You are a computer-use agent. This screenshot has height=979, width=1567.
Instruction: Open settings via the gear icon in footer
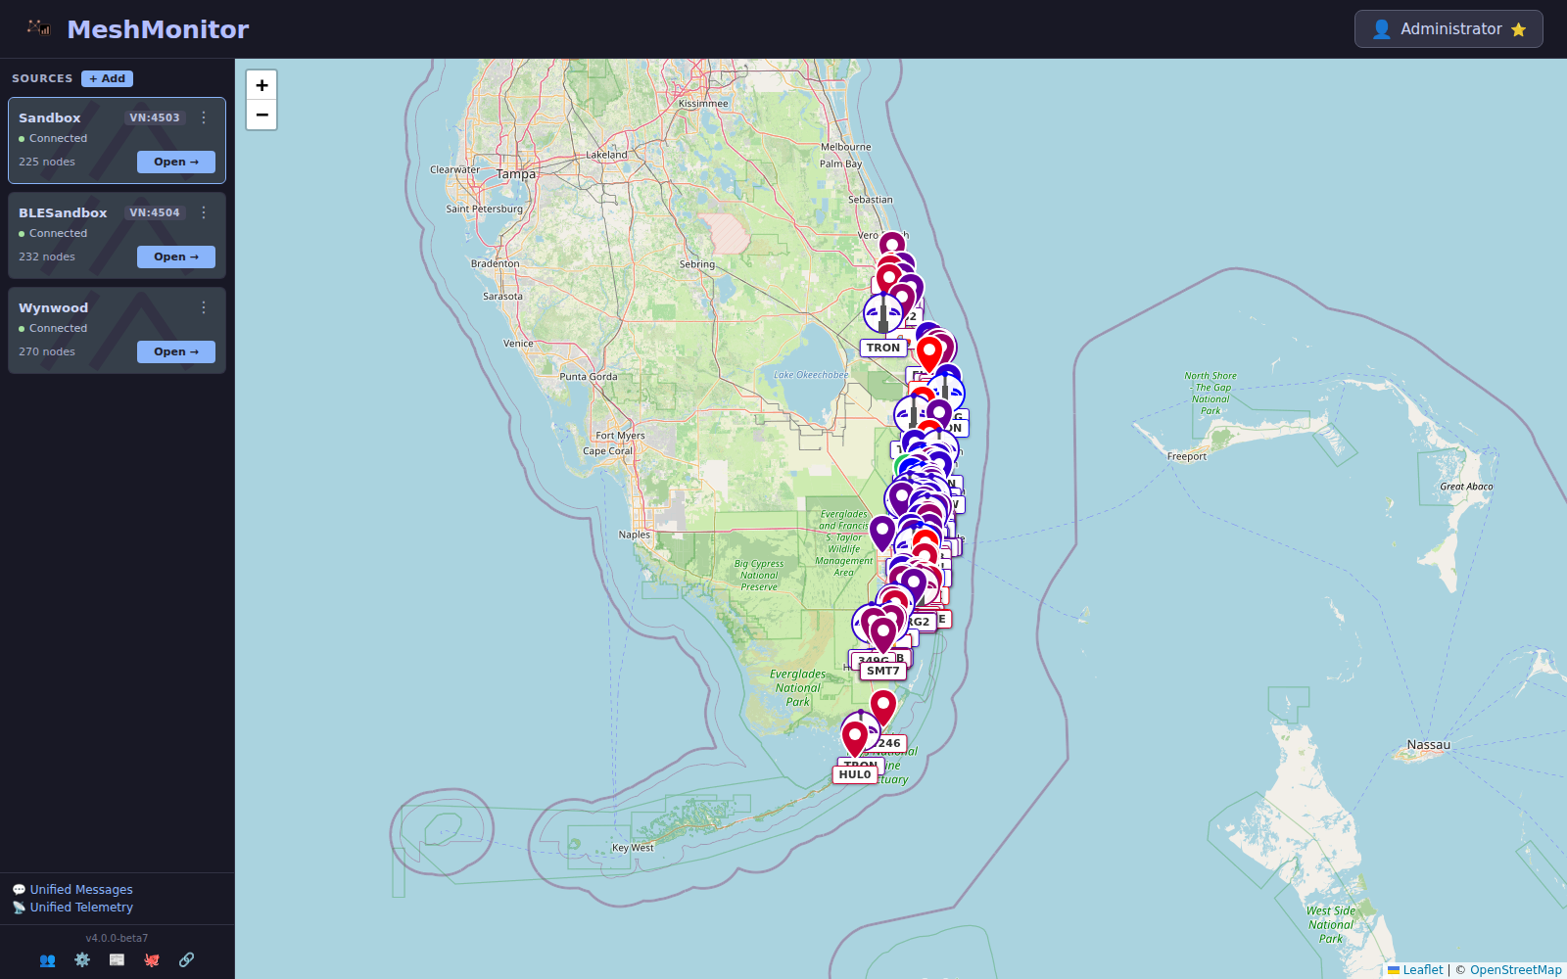[82, 960]
